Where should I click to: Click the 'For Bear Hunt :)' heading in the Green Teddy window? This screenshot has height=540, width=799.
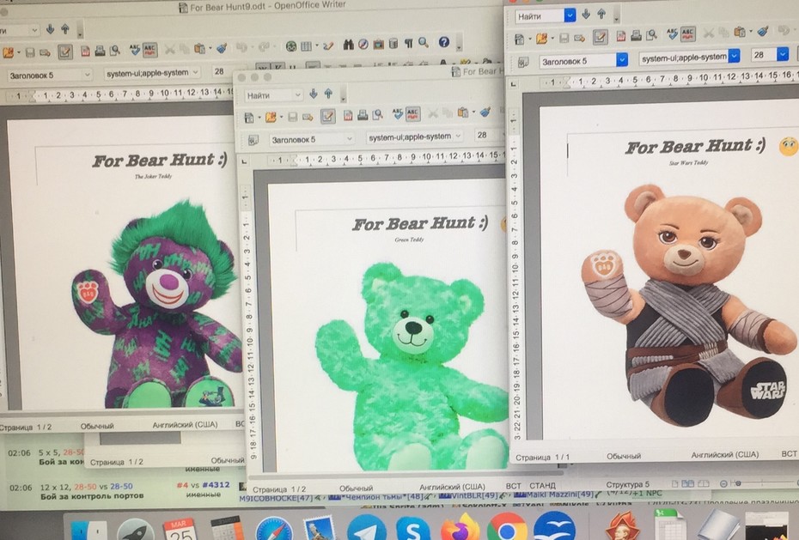click(420, 223)
